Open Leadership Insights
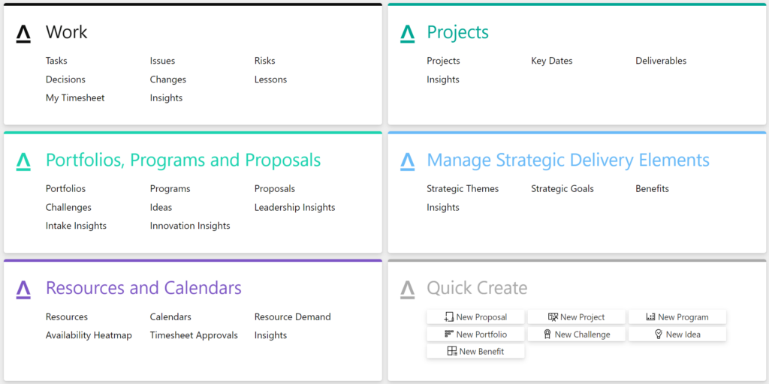This screenshot has height=384, width=769. (x=294, y=208)
